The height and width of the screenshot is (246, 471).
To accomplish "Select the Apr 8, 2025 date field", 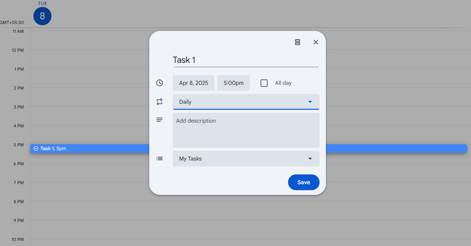I will 193,83.
